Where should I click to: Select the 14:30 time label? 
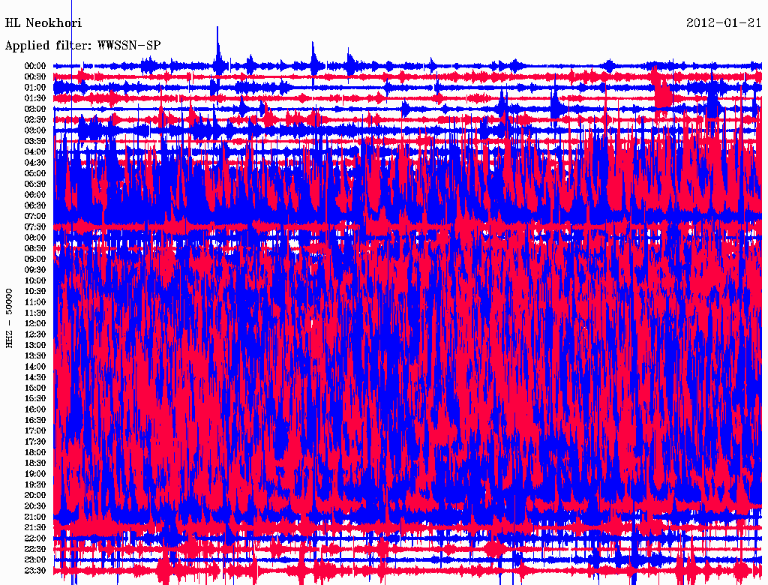(x=35, y=377)
